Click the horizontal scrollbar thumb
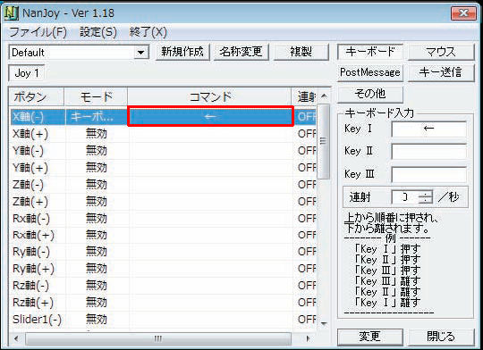 point(158,339)
